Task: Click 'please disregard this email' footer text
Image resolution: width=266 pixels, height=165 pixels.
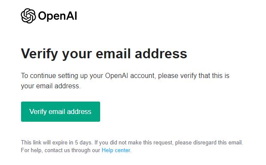Action: (x=208, y=142)
